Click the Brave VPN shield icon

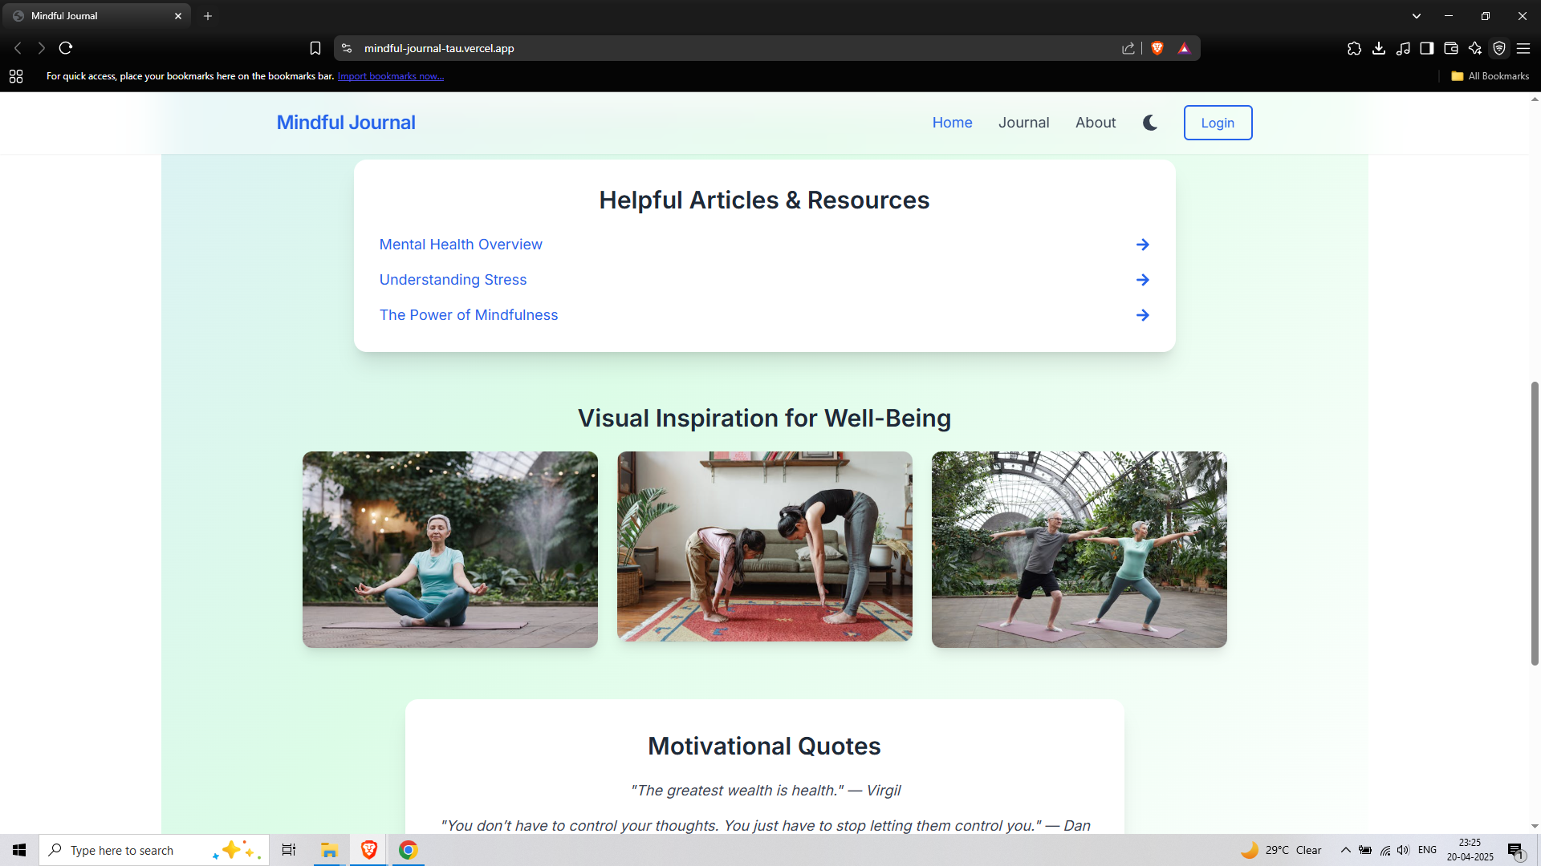[1499, 48]
